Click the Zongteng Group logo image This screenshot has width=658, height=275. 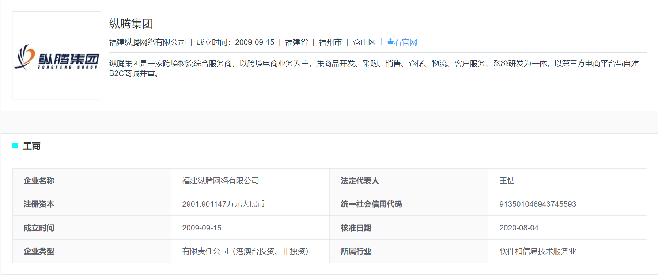(x=56, y=56)
